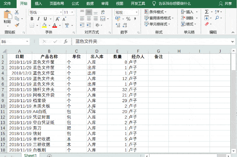Expand fill color dropdown arrow
The width and height of the screenshot is (237, 157).
click(x=49, y=25)
